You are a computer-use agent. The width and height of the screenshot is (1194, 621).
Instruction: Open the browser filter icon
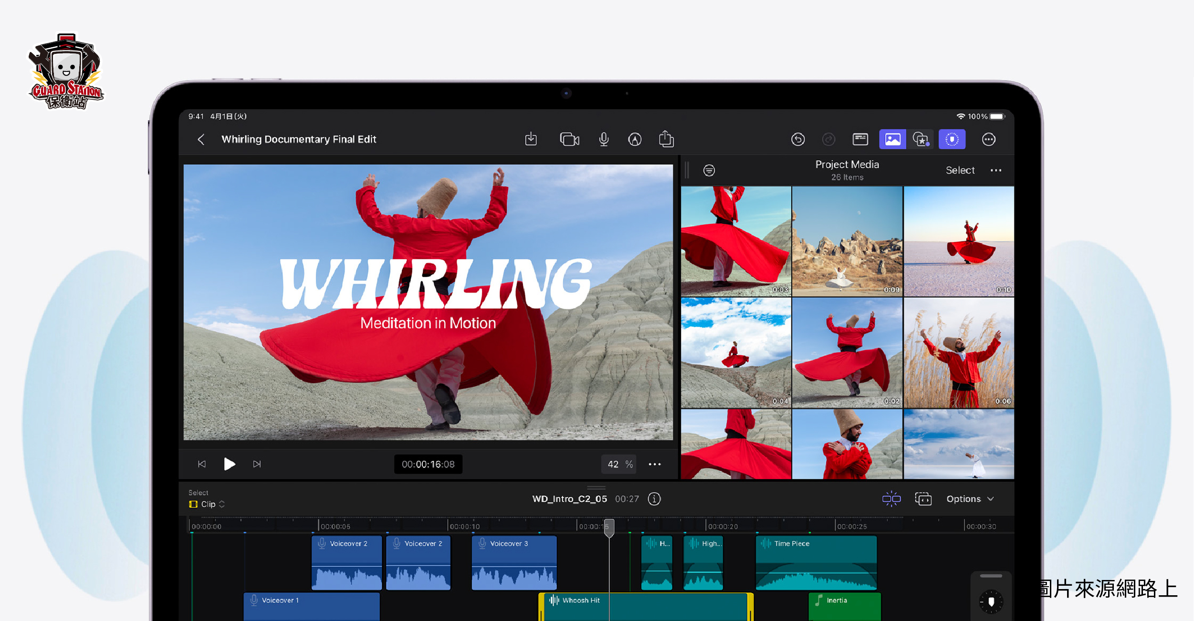pos(709,170)
